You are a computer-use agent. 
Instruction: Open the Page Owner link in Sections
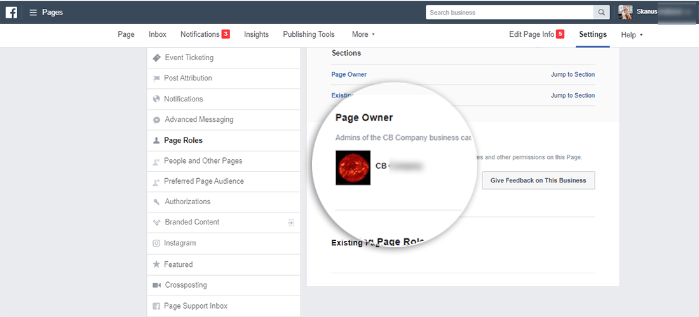coord(349,75)
